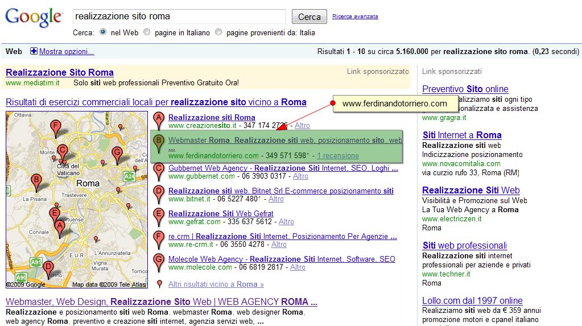Click Altro link next to bitnet.it
The width and height of the screenshot is (582, 326).
(x=276, y=199)
